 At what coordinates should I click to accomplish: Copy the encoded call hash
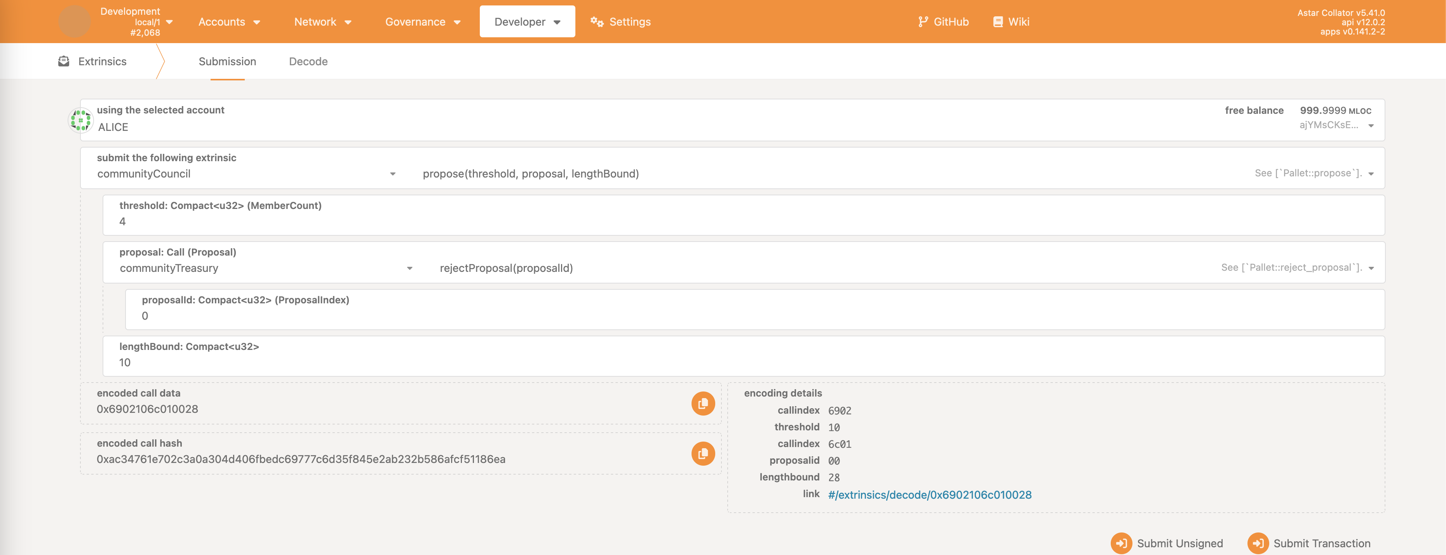703,453
